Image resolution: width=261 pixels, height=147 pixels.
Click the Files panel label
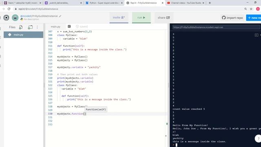[12, 27]
